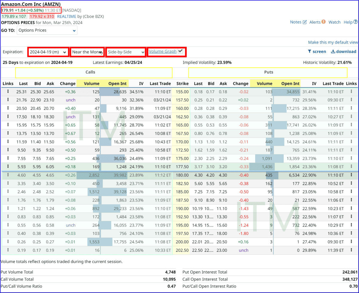The image size is (359, 293).
Task: Open the Notes editor icon
Action: pyautogui.click(x=304, y=22)
